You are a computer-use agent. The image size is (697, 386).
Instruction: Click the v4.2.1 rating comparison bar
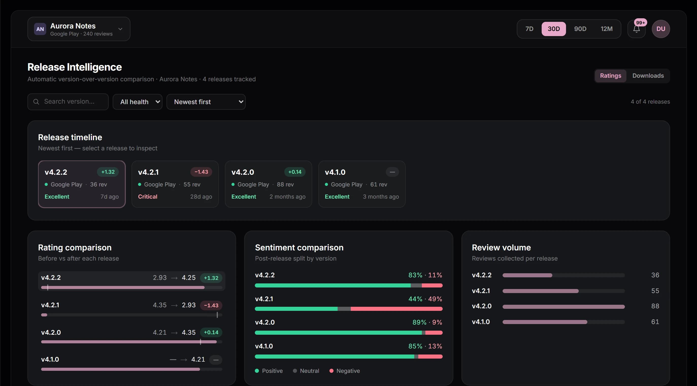click(131, 315)
